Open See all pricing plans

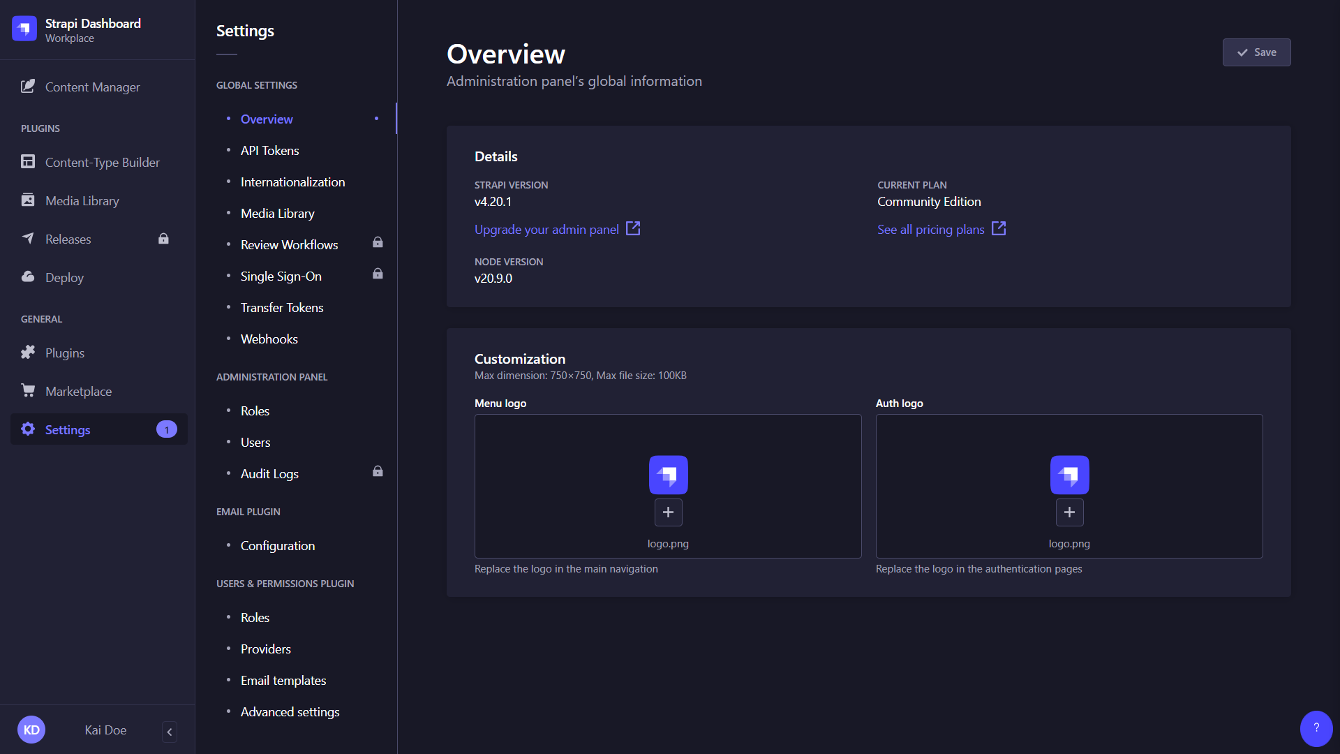point(930,229)
